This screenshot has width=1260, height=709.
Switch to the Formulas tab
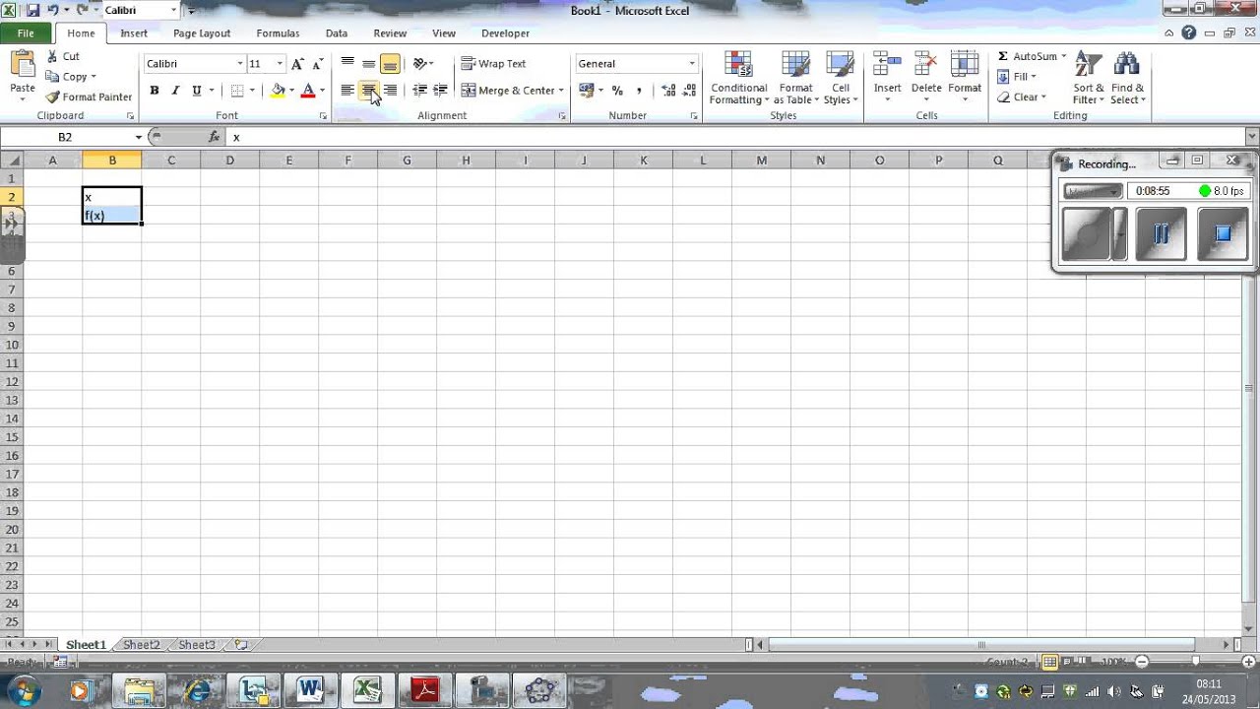click(278, 33)
